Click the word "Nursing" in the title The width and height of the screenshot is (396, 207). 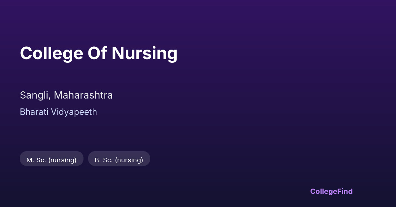click(x=145, y=53)
